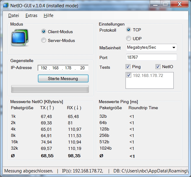The image size is (191, 177).
Task: Click the 256b ping packet size label
Action: click(104, 135)
